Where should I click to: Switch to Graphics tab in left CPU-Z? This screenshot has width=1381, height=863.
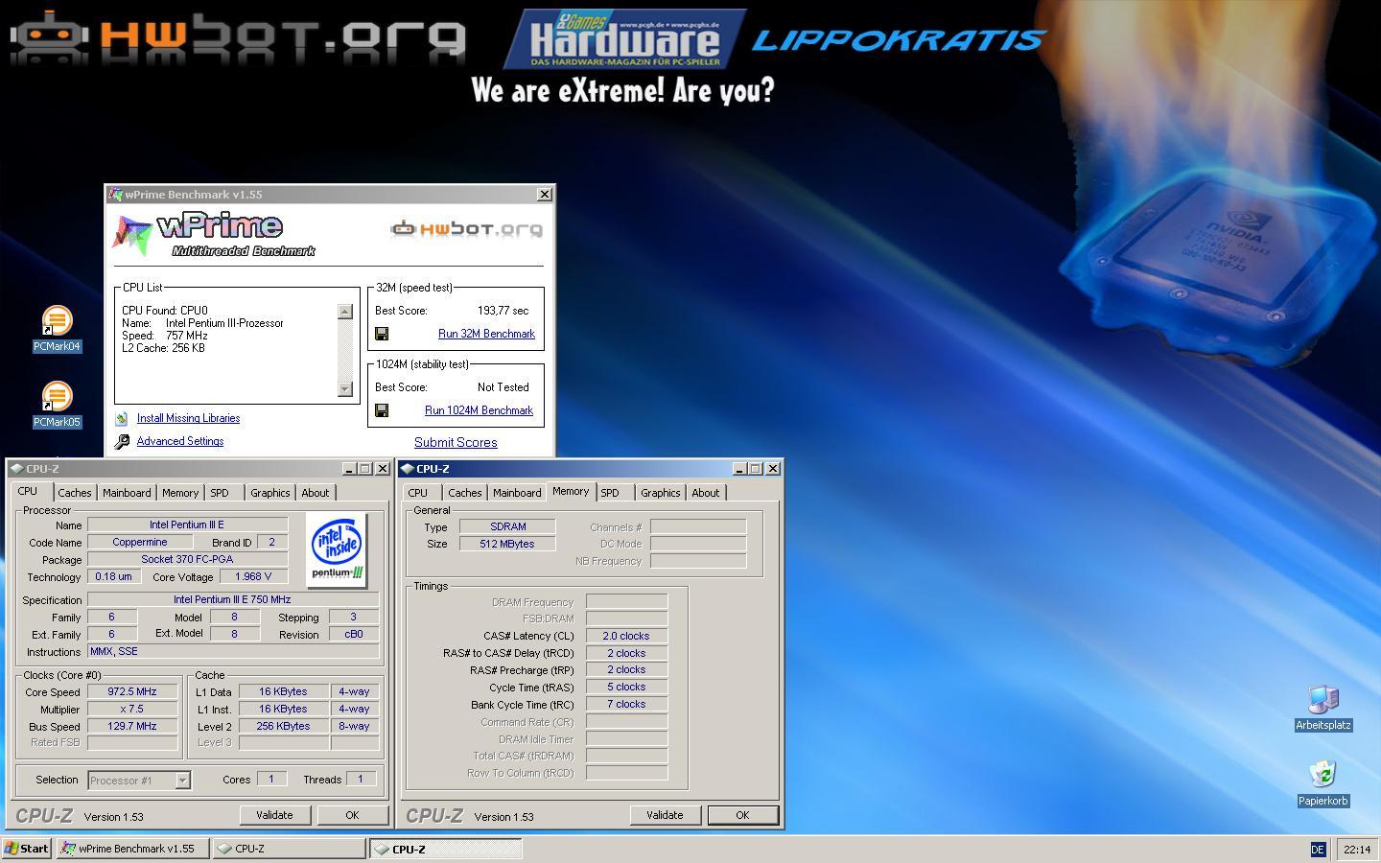[269, 493]
